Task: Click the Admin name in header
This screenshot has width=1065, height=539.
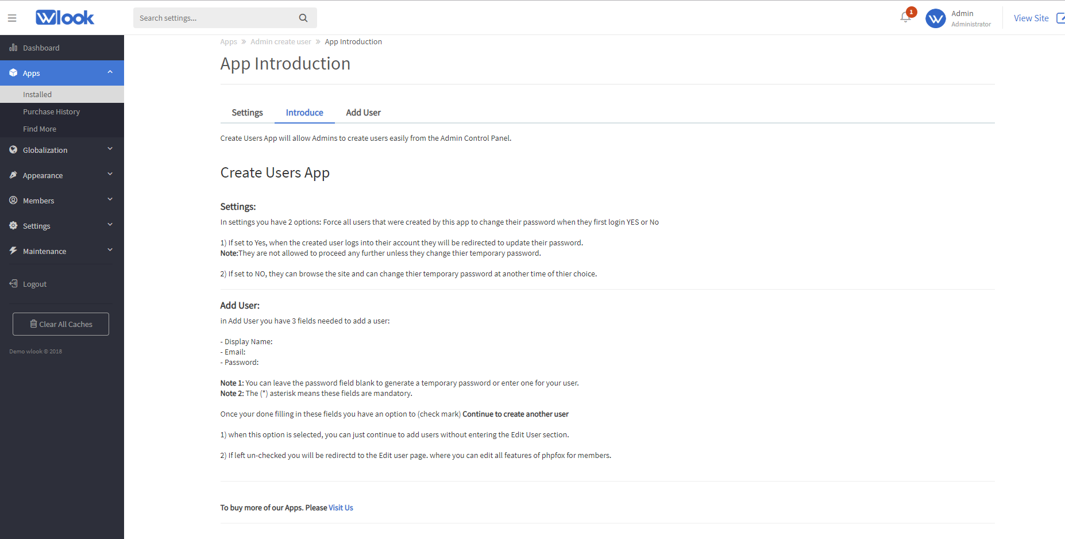Action: [x=962, y=13]
